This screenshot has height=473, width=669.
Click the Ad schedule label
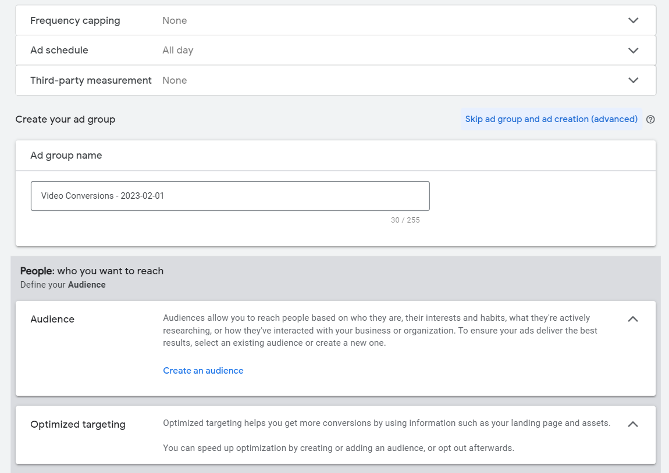[x=59, y=51]
